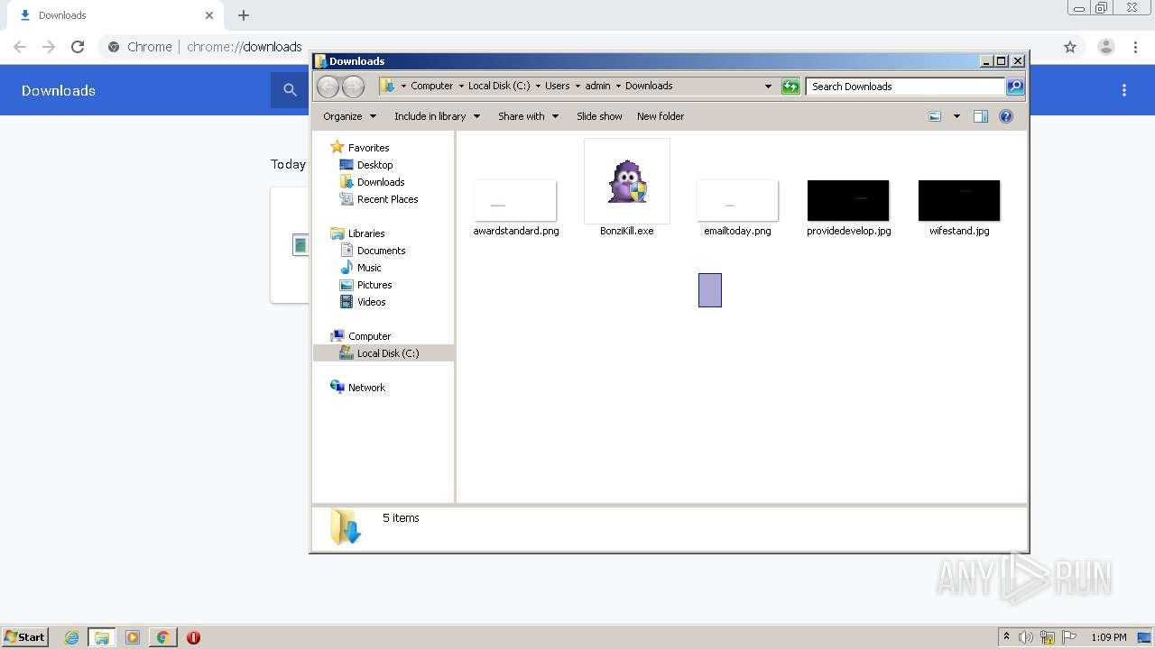Viewport: 1155px width, 649px height.
Task: Select Favorites in navigation pane
Action: (x=360, y=148)
